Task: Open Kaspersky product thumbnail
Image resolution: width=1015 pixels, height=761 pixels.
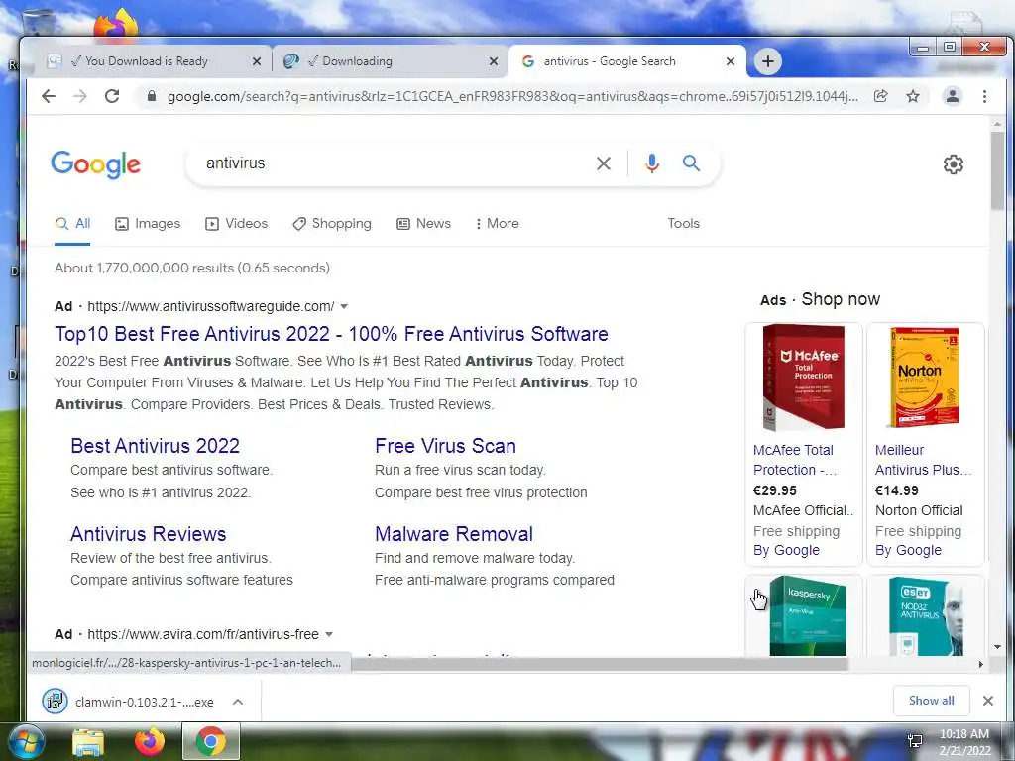Action: click(x=807, y=616)
